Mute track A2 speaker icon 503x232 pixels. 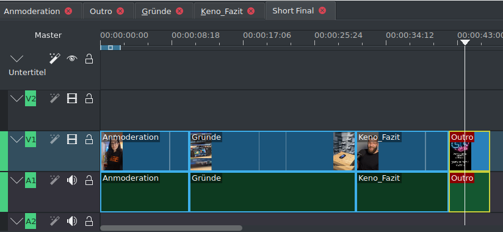(x=72, y=221)
